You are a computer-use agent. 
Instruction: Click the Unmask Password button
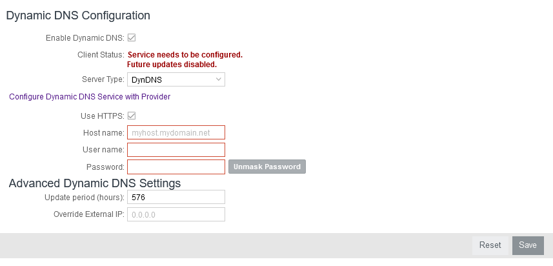267,167
